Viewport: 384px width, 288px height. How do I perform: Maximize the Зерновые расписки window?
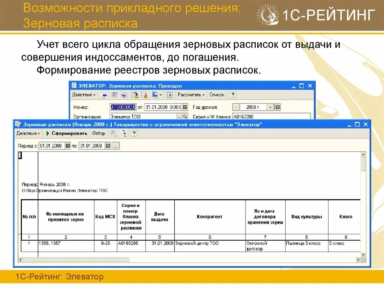click(x=357, y=124)
